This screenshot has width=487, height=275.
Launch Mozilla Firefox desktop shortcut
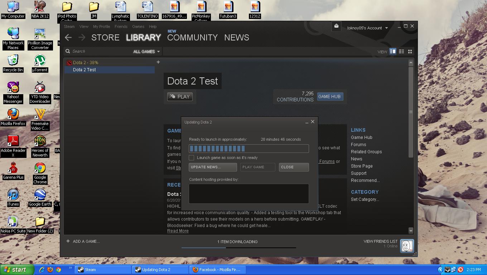tap(13, 117)
